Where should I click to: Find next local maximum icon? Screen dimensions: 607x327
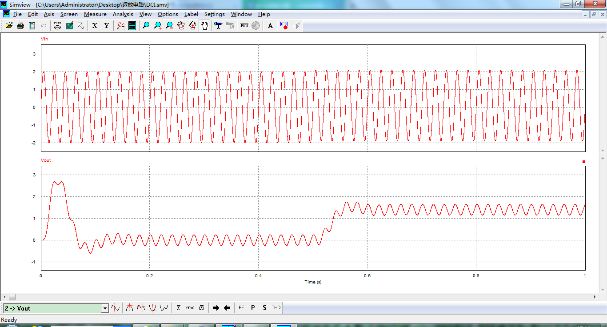pyautogui.click(x=141, y=307)
